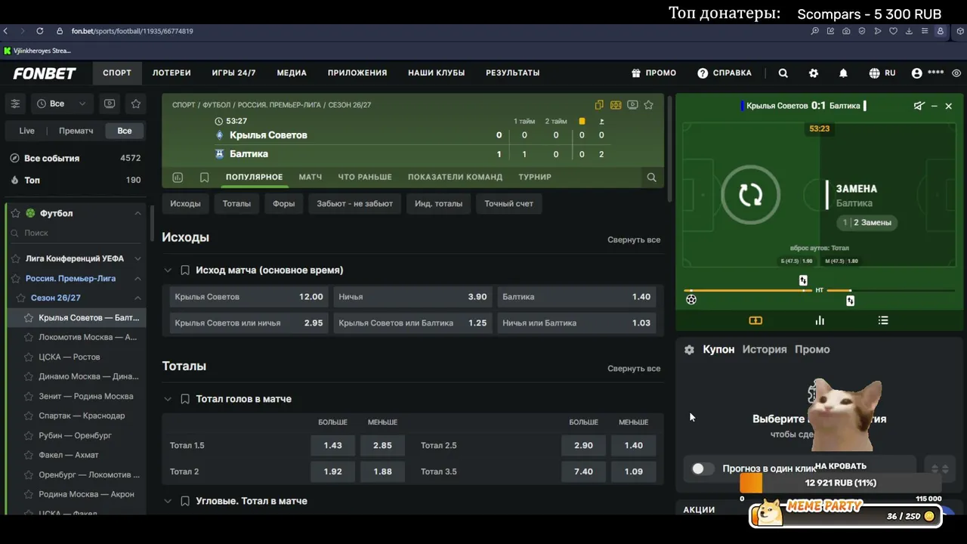Bet Тотал 2.5 Больше at 2.90
The image size is (967, 544).
pyautogui.click(x=583, y=446)
